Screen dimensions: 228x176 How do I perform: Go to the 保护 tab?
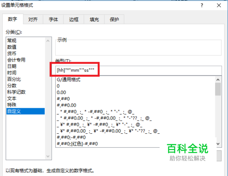(x=114, y=20)
